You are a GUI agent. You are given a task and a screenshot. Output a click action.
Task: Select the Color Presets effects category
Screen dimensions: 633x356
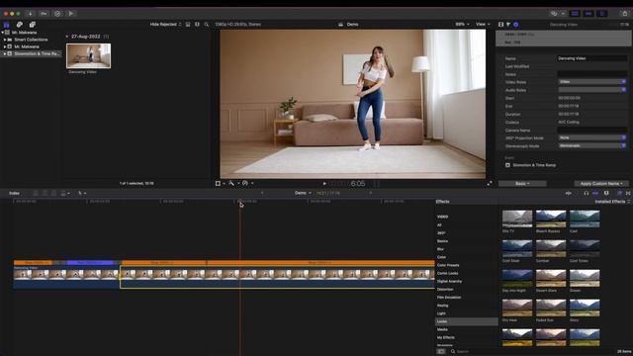point(448,265)
